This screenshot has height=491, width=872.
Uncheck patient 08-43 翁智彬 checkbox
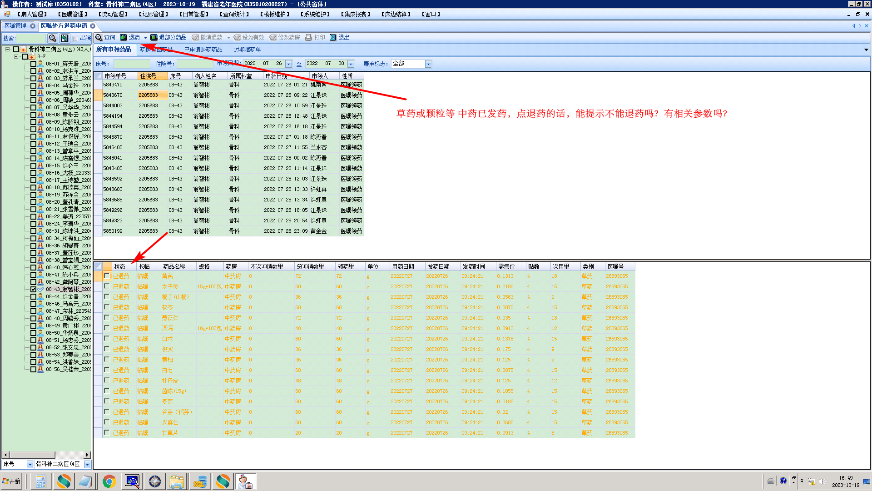tap(33, 289)
